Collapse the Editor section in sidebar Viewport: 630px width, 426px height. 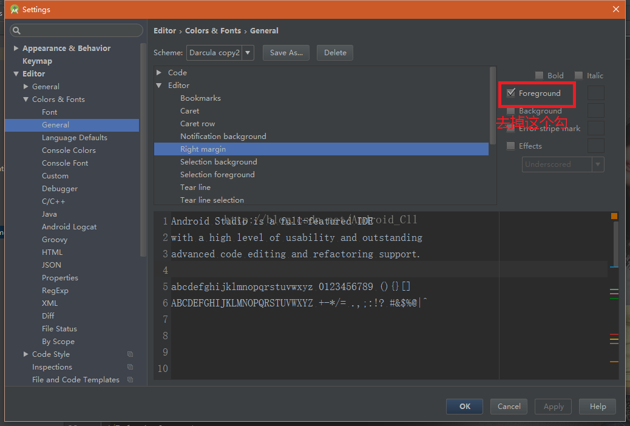tap(16, 74)
